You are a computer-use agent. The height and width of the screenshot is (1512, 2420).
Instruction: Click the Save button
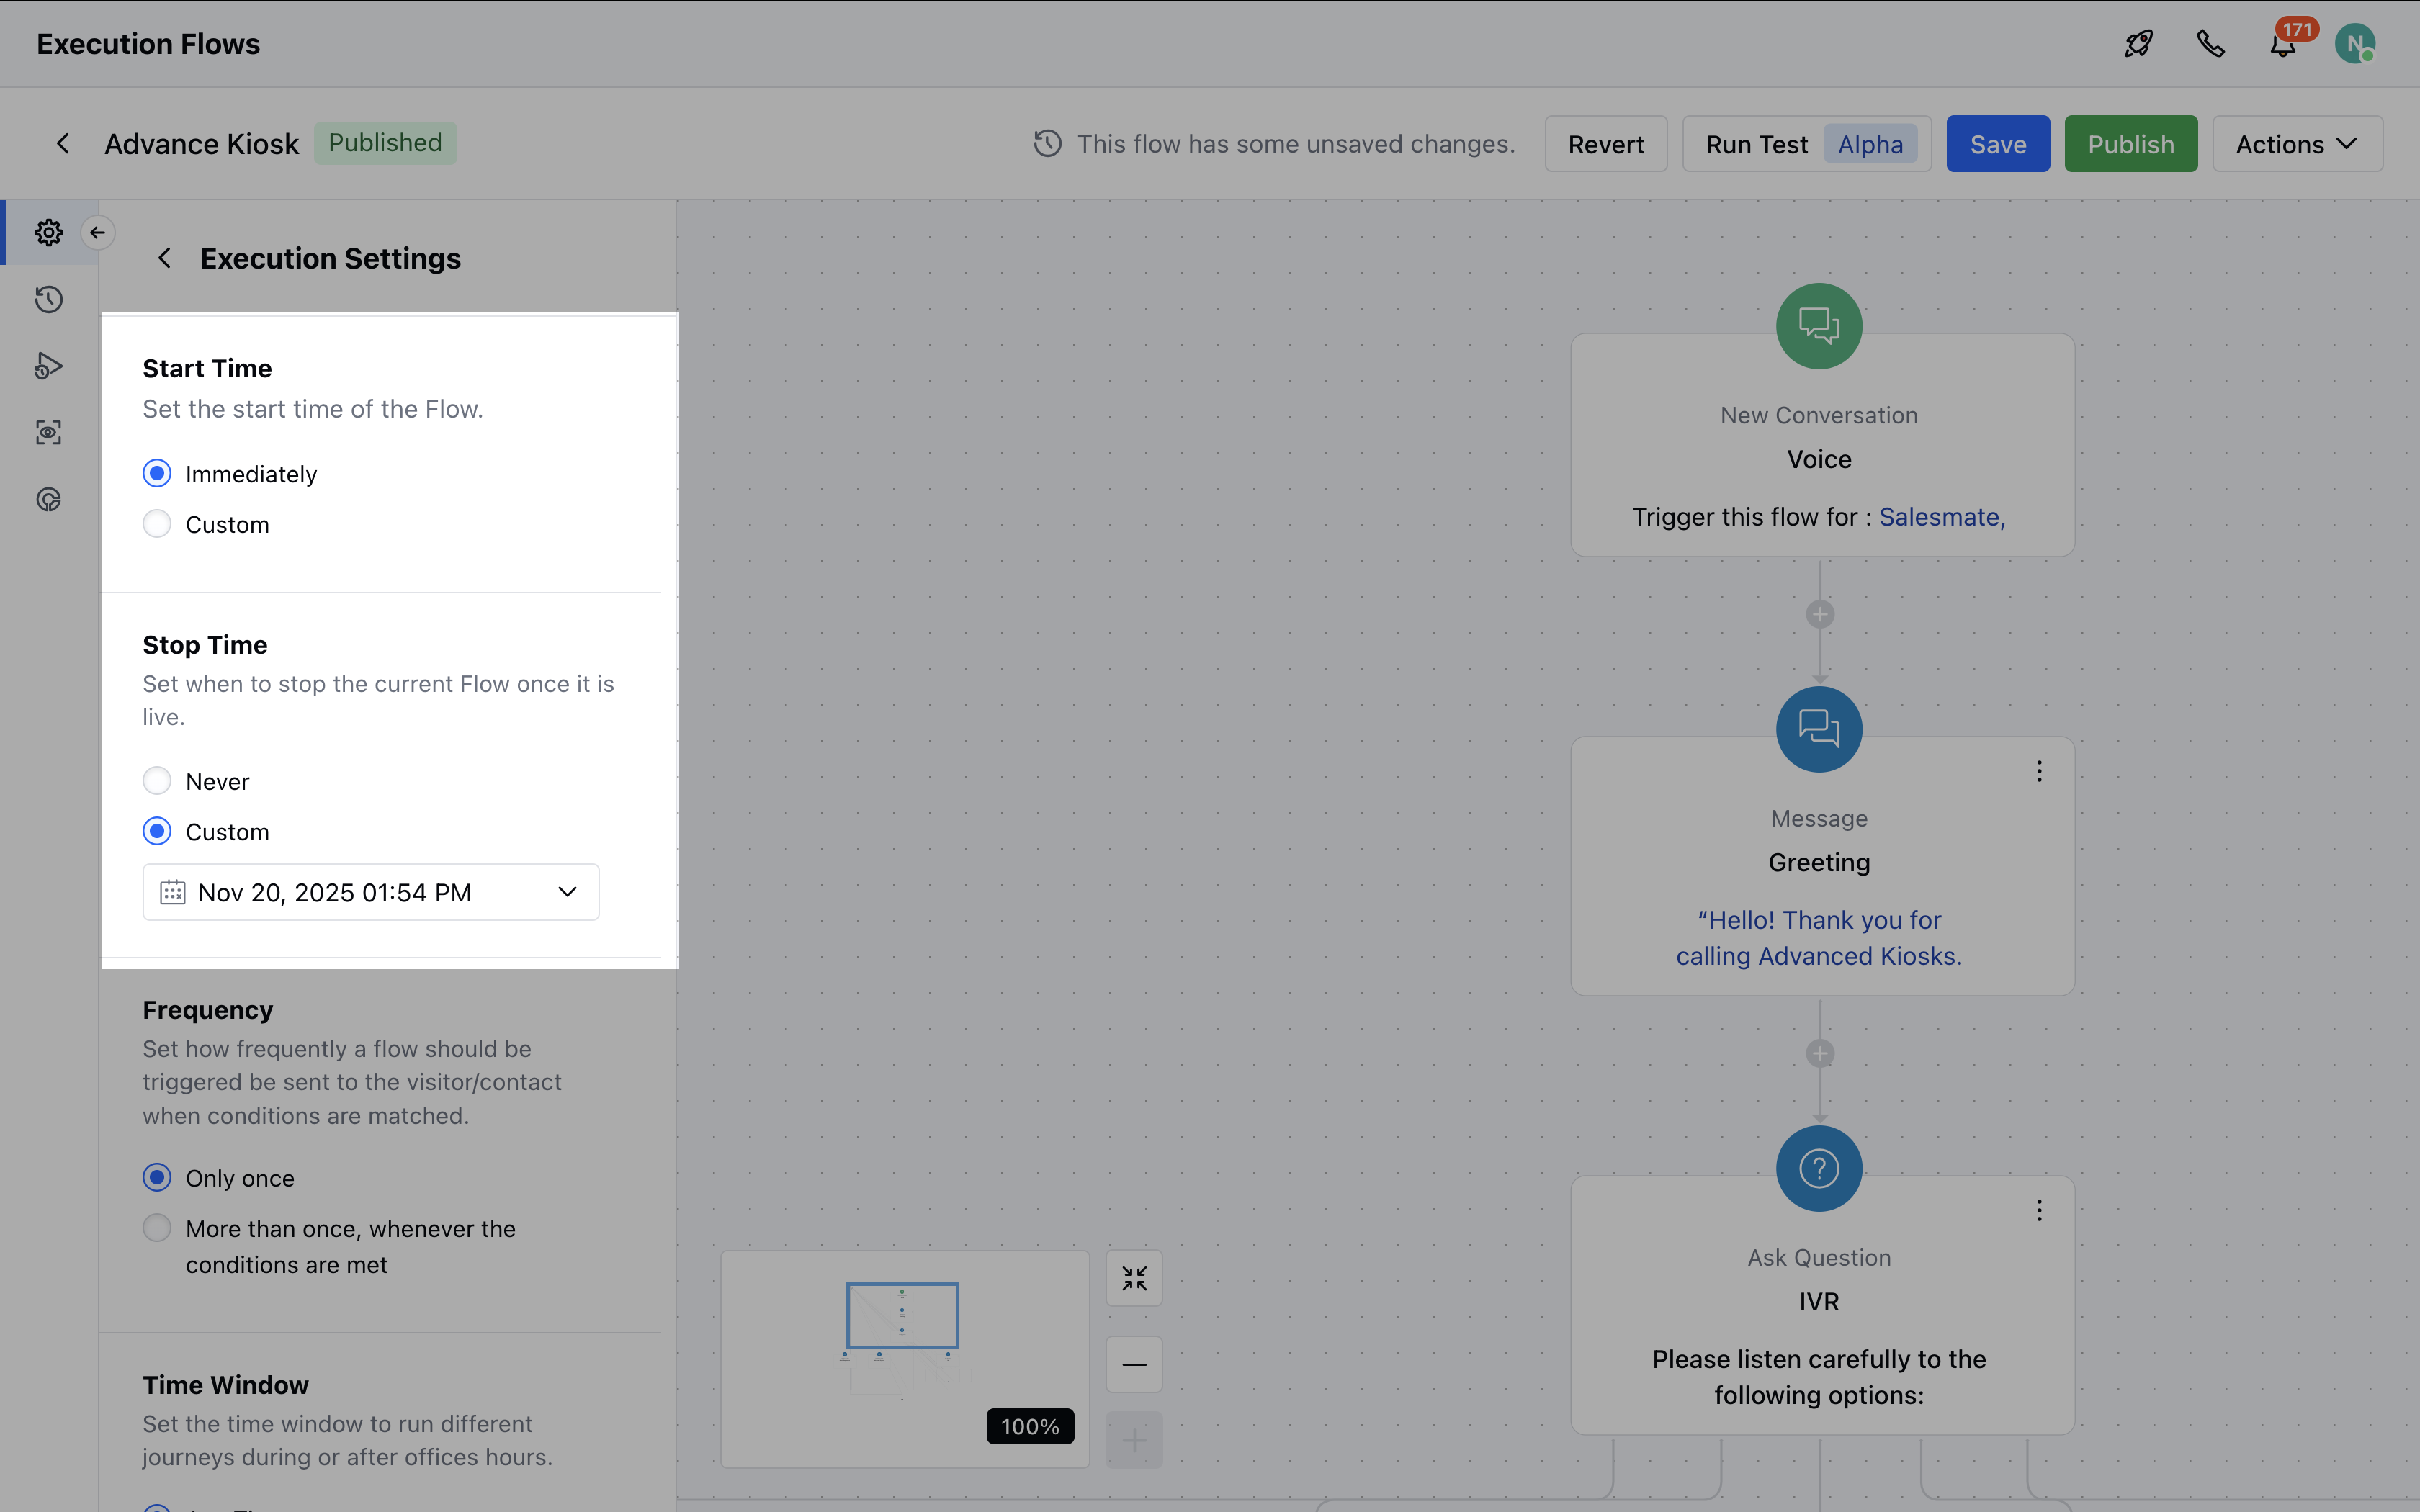pos(1997,144)
